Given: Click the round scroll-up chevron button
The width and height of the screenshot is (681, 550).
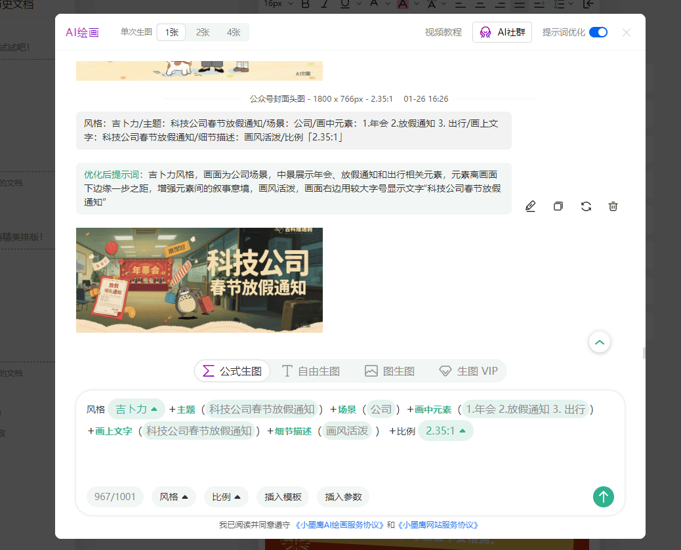Looking at the screenshot, I should click(600, 342).
